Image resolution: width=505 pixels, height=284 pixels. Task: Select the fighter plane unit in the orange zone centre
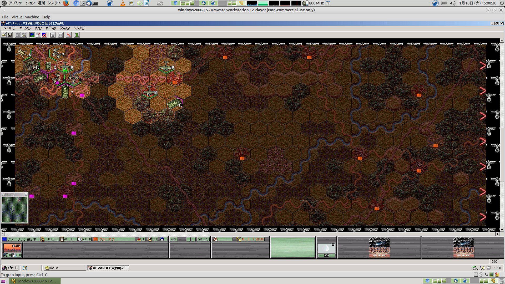pyautogui.click(x=150, y=91)
